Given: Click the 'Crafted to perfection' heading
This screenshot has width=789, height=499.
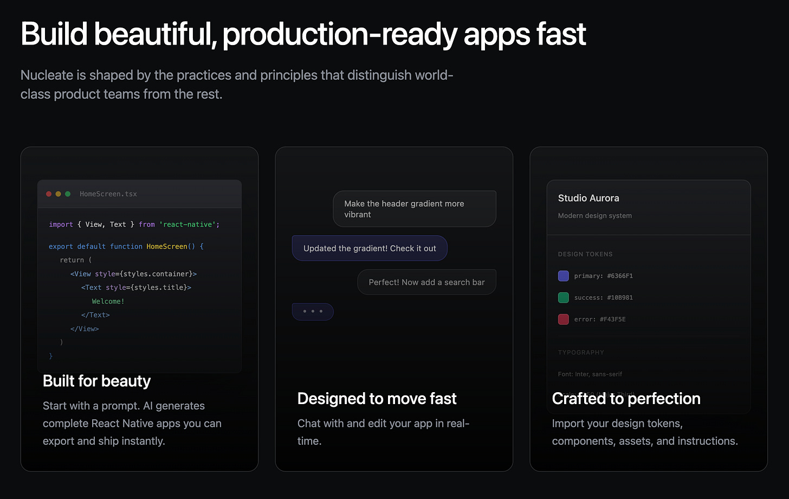Looking at the screenshot, I should [x=626, y=399].
